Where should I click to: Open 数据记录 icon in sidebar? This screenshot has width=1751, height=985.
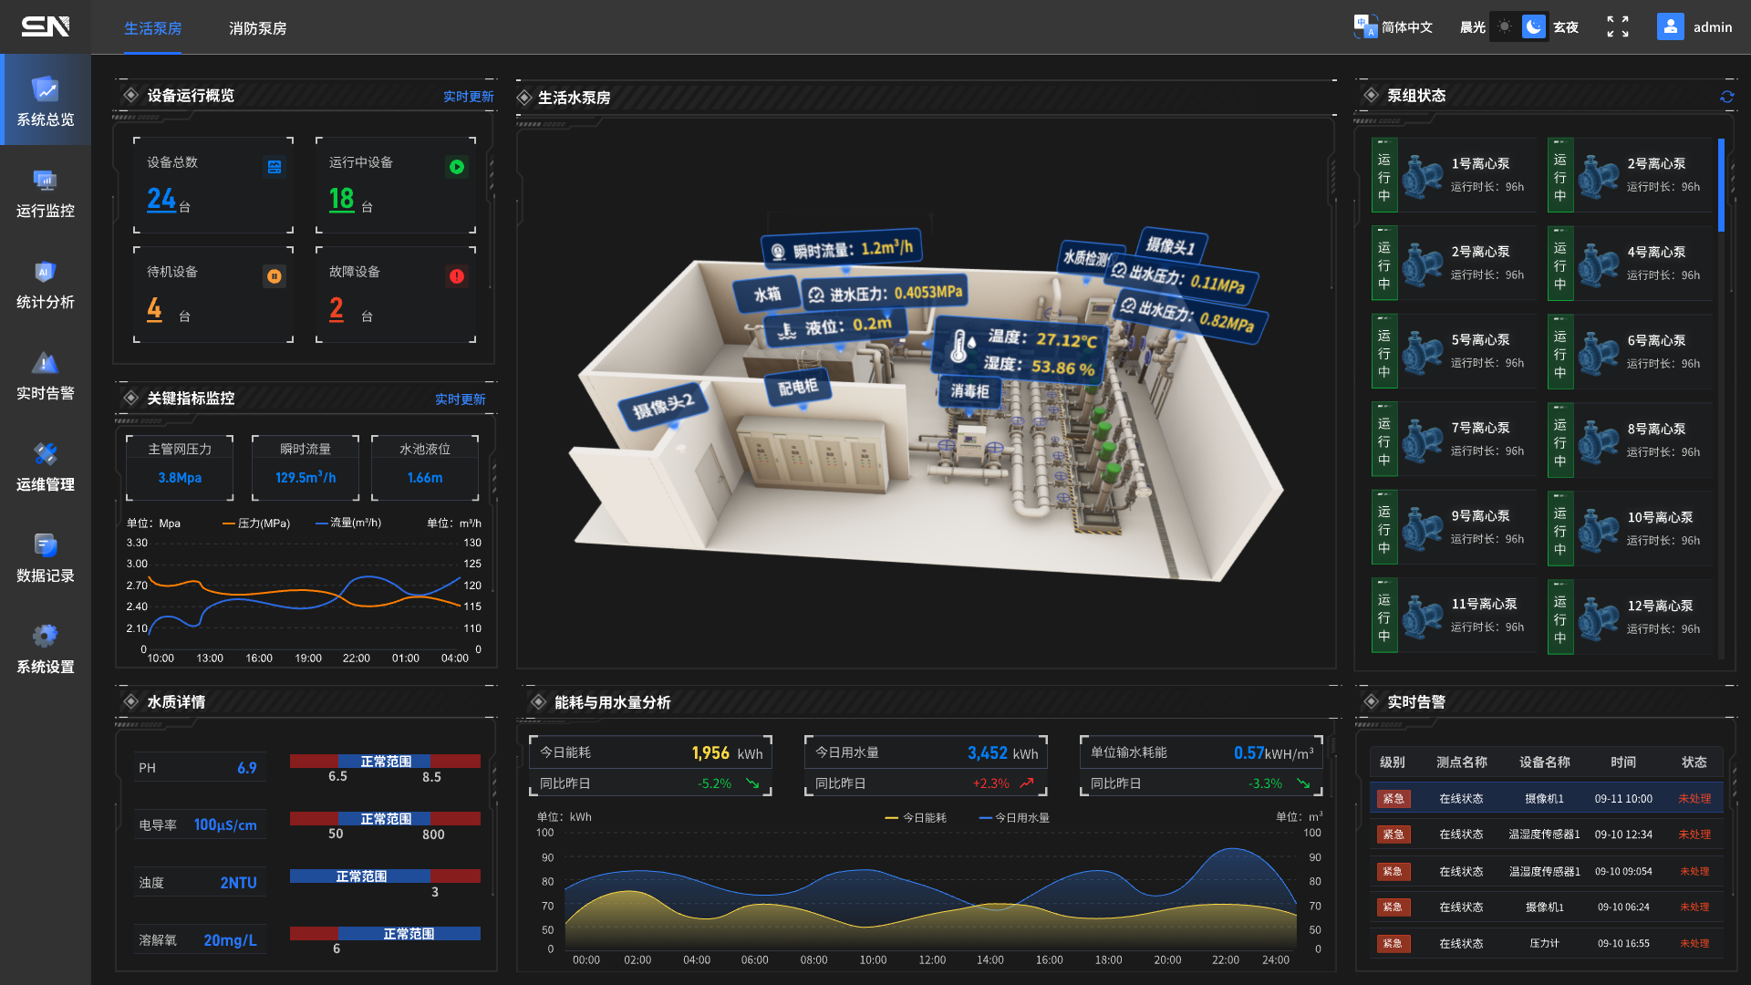(46, 545)
